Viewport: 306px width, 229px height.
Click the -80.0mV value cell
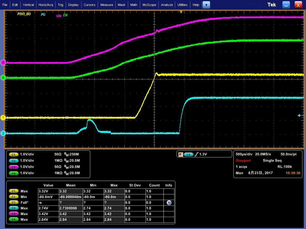pos(48,197)
